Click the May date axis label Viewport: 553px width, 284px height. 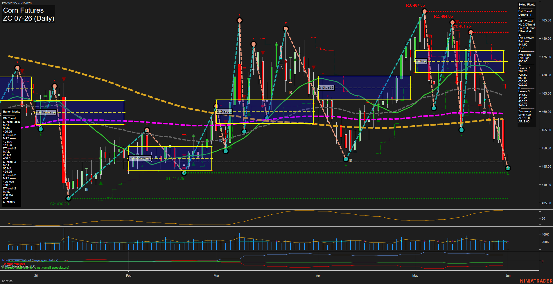click(x=415, y=276)
